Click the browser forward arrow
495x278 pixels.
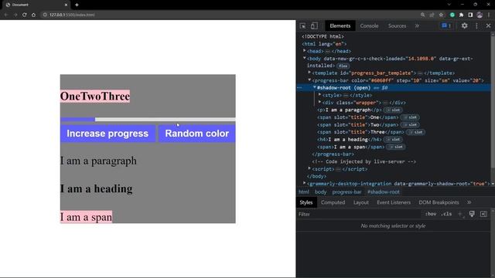[x=15, y=15]
